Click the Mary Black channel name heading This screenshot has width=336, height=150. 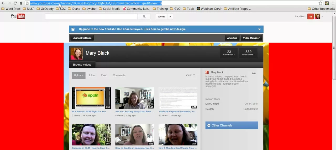point(97,53)
